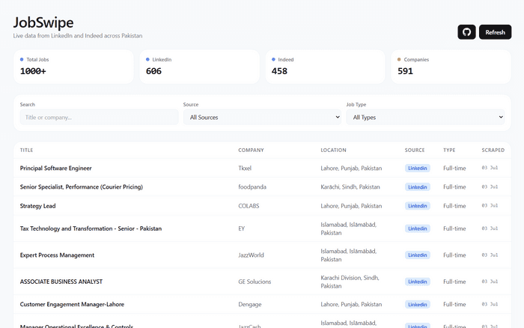Click Full-time type in Strategy Lead row
The height and width of the screenshot is (328, 524).
click(454, 206)
